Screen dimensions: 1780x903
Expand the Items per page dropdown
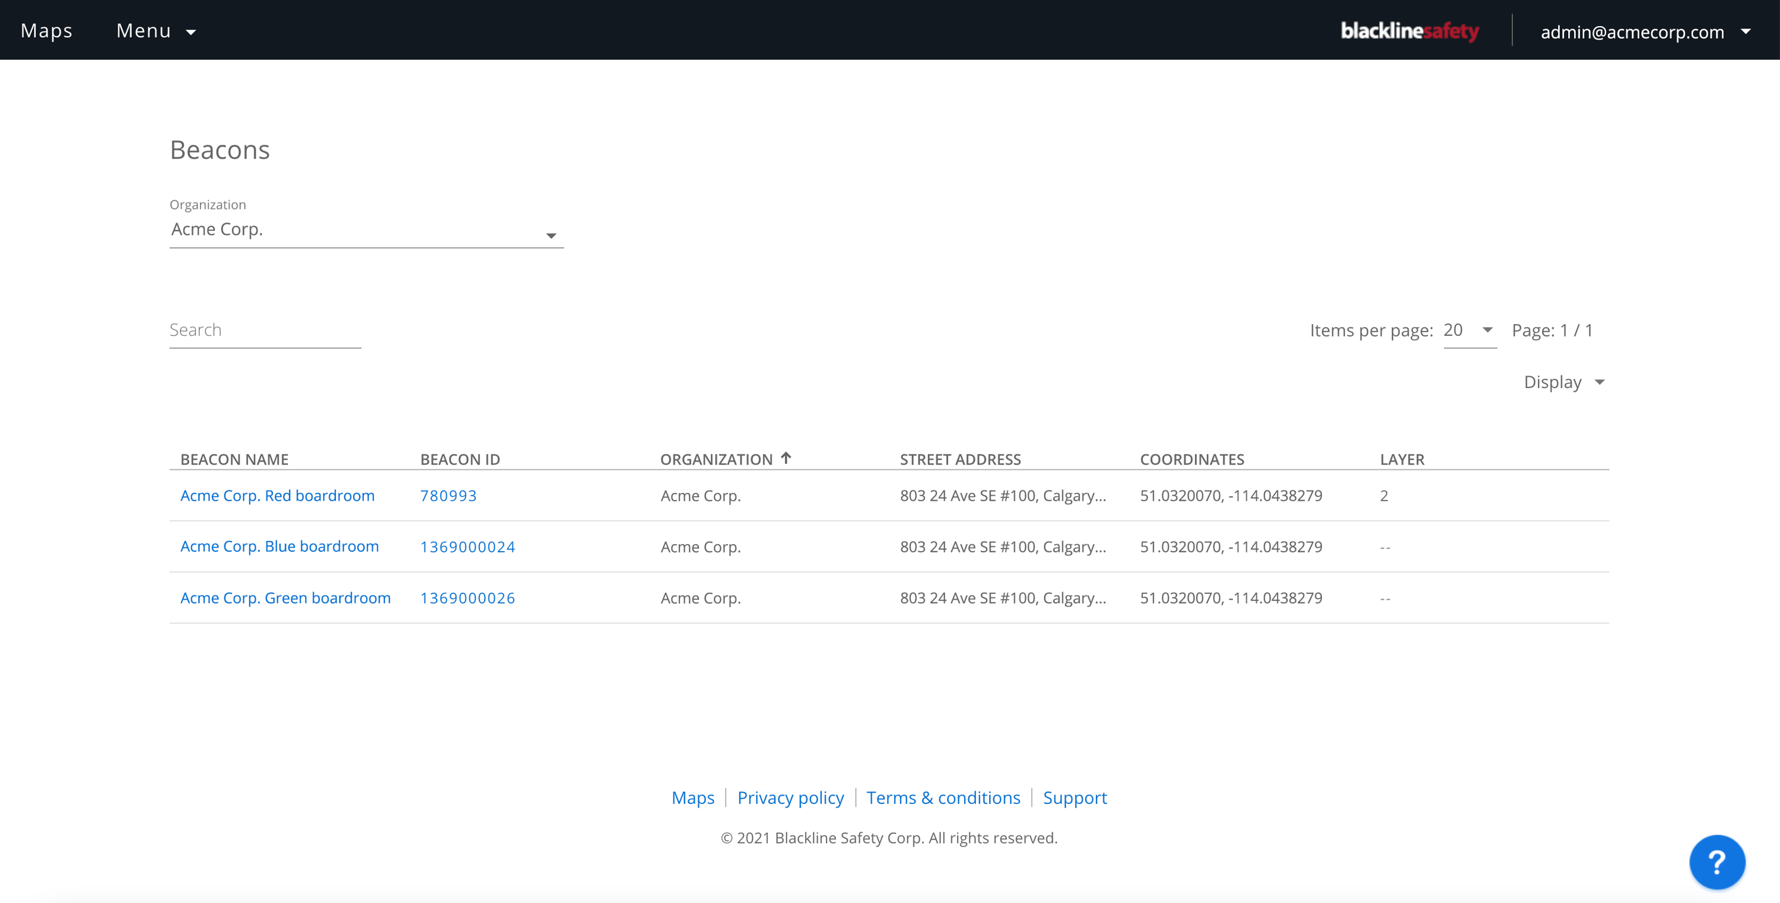click(x=1469, y=330)
